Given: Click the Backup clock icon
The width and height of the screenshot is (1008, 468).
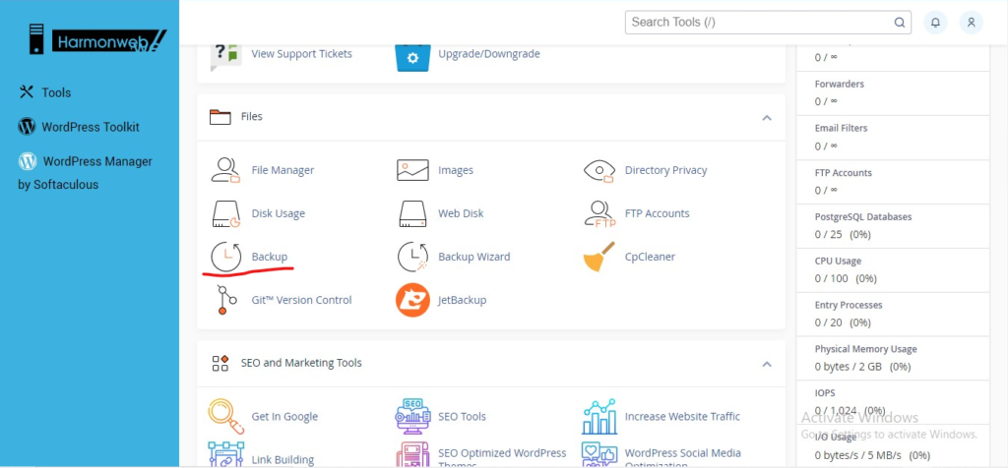Looking at the screenshot, I should point(225,257).
